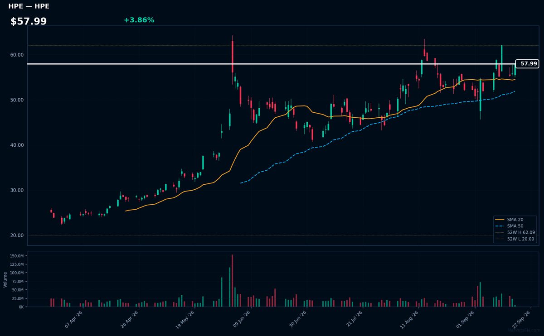The image size is (544, 336).
Task: Click the SMA 20 legend entry
Action: [515, 219]
